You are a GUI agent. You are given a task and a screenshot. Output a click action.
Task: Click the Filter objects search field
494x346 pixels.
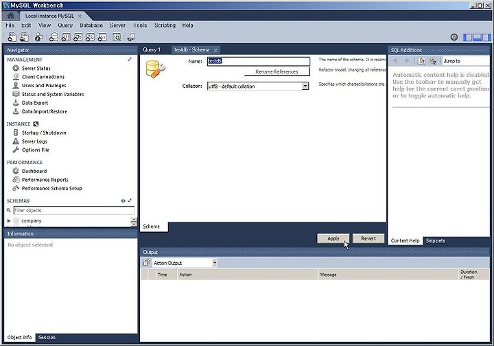tap(74, 210)
